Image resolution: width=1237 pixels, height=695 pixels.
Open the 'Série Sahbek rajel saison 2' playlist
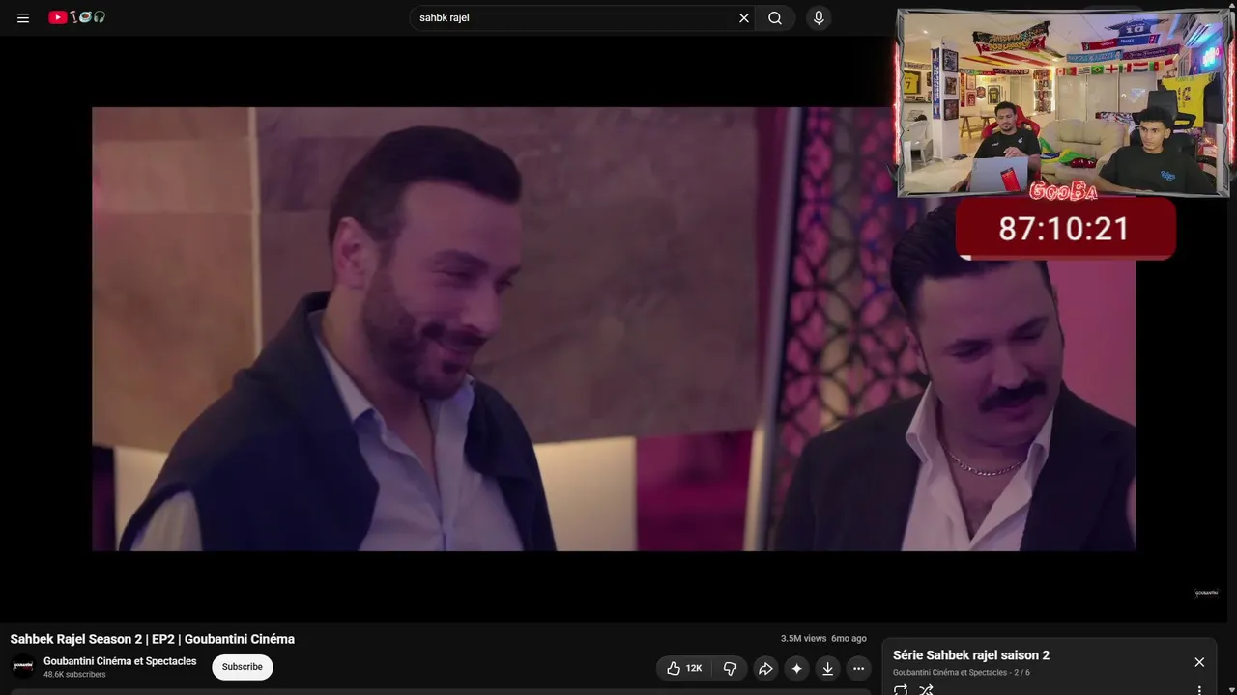[971, 655]
